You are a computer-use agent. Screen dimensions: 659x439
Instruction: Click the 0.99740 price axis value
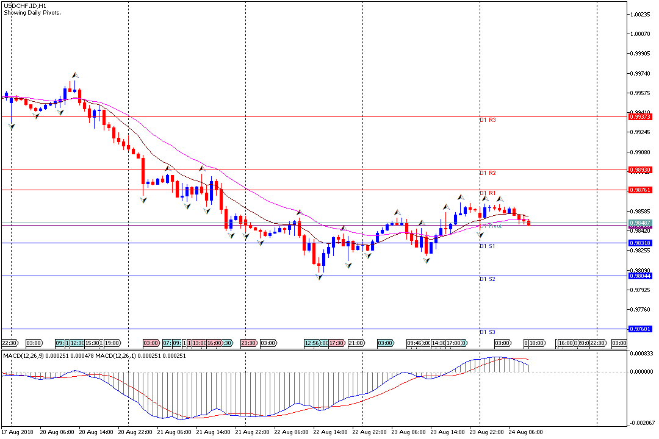click(640, 74)
